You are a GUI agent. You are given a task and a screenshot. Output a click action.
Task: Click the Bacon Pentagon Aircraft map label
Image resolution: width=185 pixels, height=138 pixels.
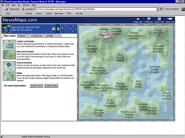coord(92,49)
